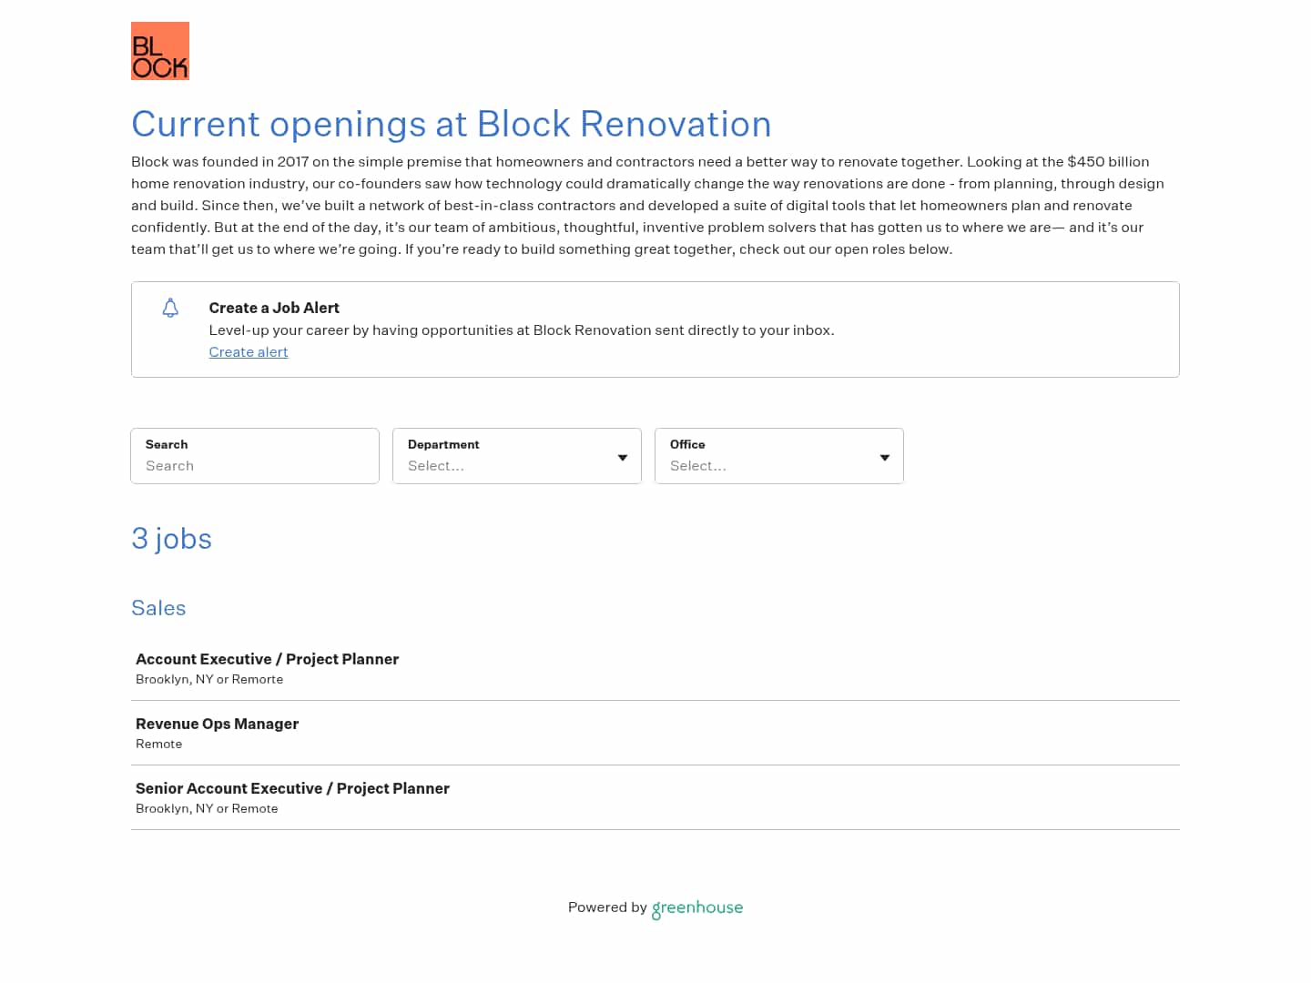This screenshot has height=983, width=1311.
Task: Click the 'Powered by' footer text
Action: pos(607,907)
